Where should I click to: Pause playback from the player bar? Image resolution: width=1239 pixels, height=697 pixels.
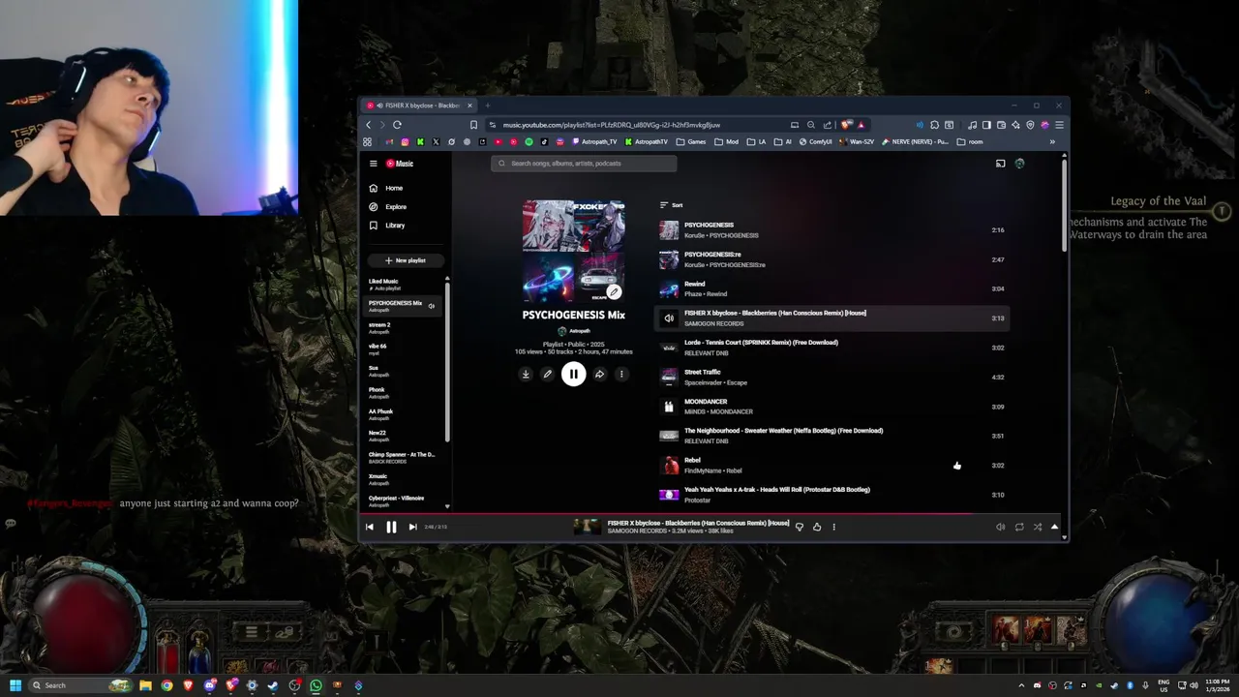[391, 527]
